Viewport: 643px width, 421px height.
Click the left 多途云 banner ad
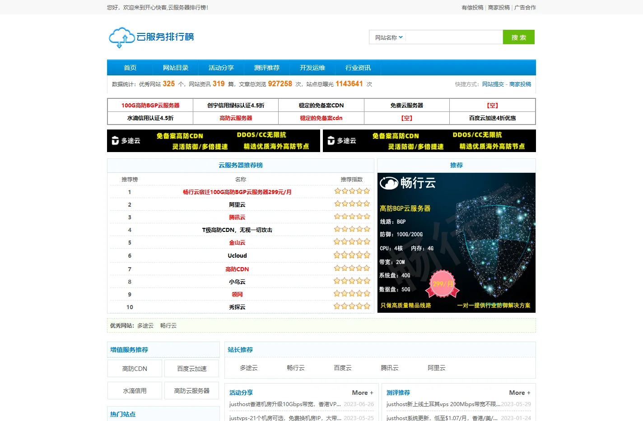pos(214,141)
